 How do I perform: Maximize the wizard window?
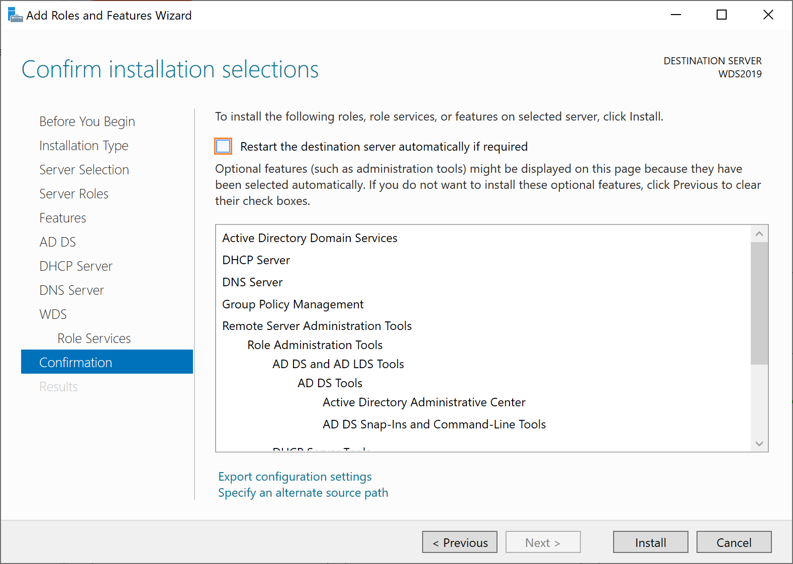coord(722,15)
